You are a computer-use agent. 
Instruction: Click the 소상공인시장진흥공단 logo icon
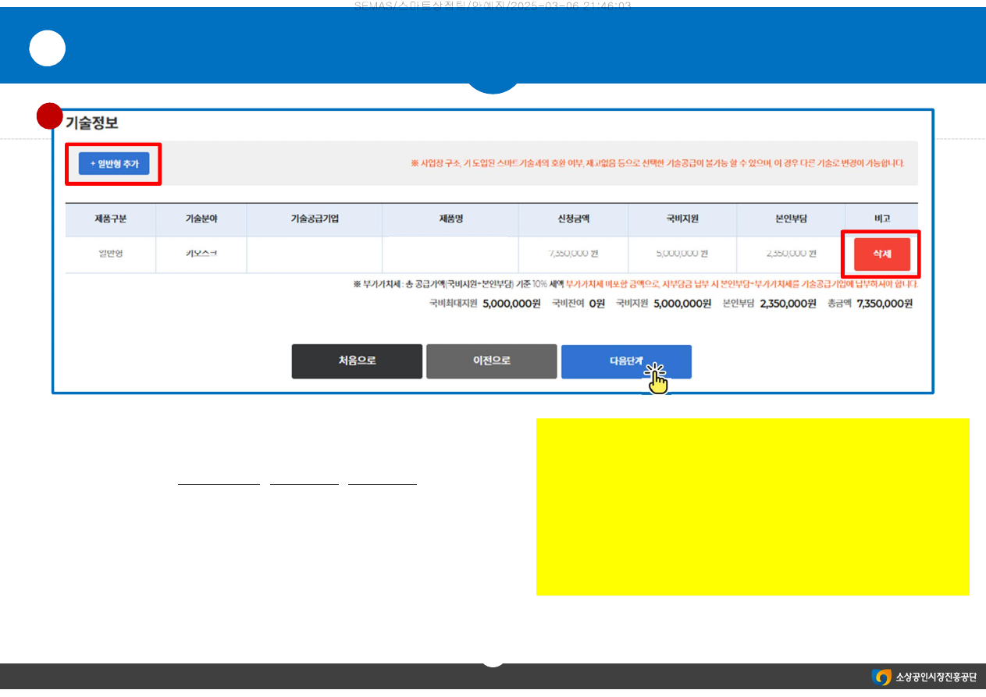pos(881,677)
